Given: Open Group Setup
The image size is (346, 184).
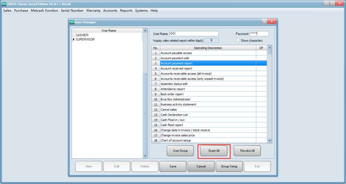Looking at the screenshot, I should [229, 166].
